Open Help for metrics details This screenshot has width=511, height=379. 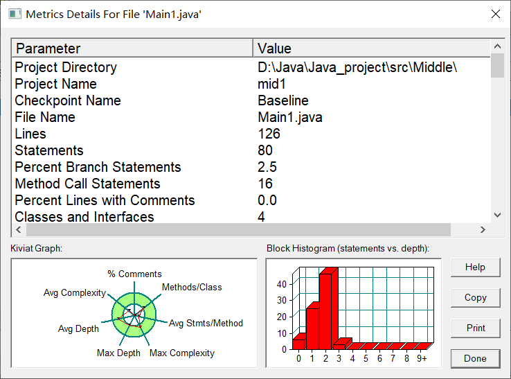[475, 267]
